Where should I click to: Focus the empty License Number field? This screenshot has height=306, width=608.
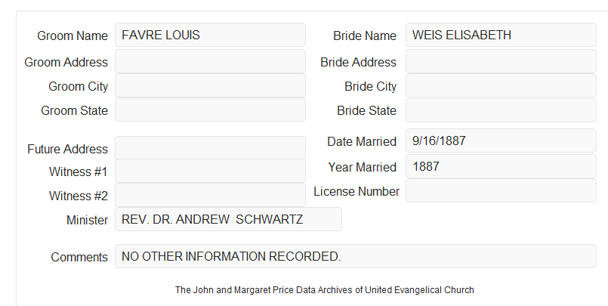pos(501,190)
